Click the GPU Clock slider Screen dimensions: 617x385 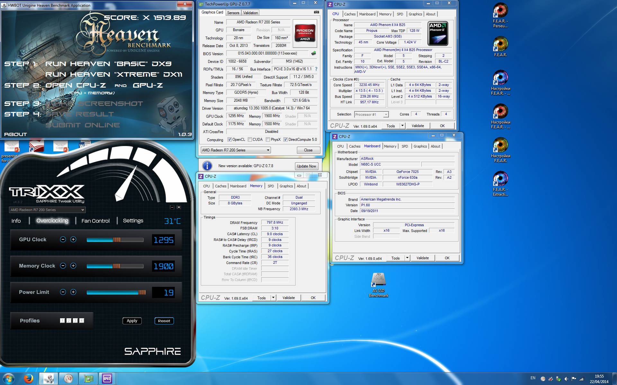click(115, 240)
